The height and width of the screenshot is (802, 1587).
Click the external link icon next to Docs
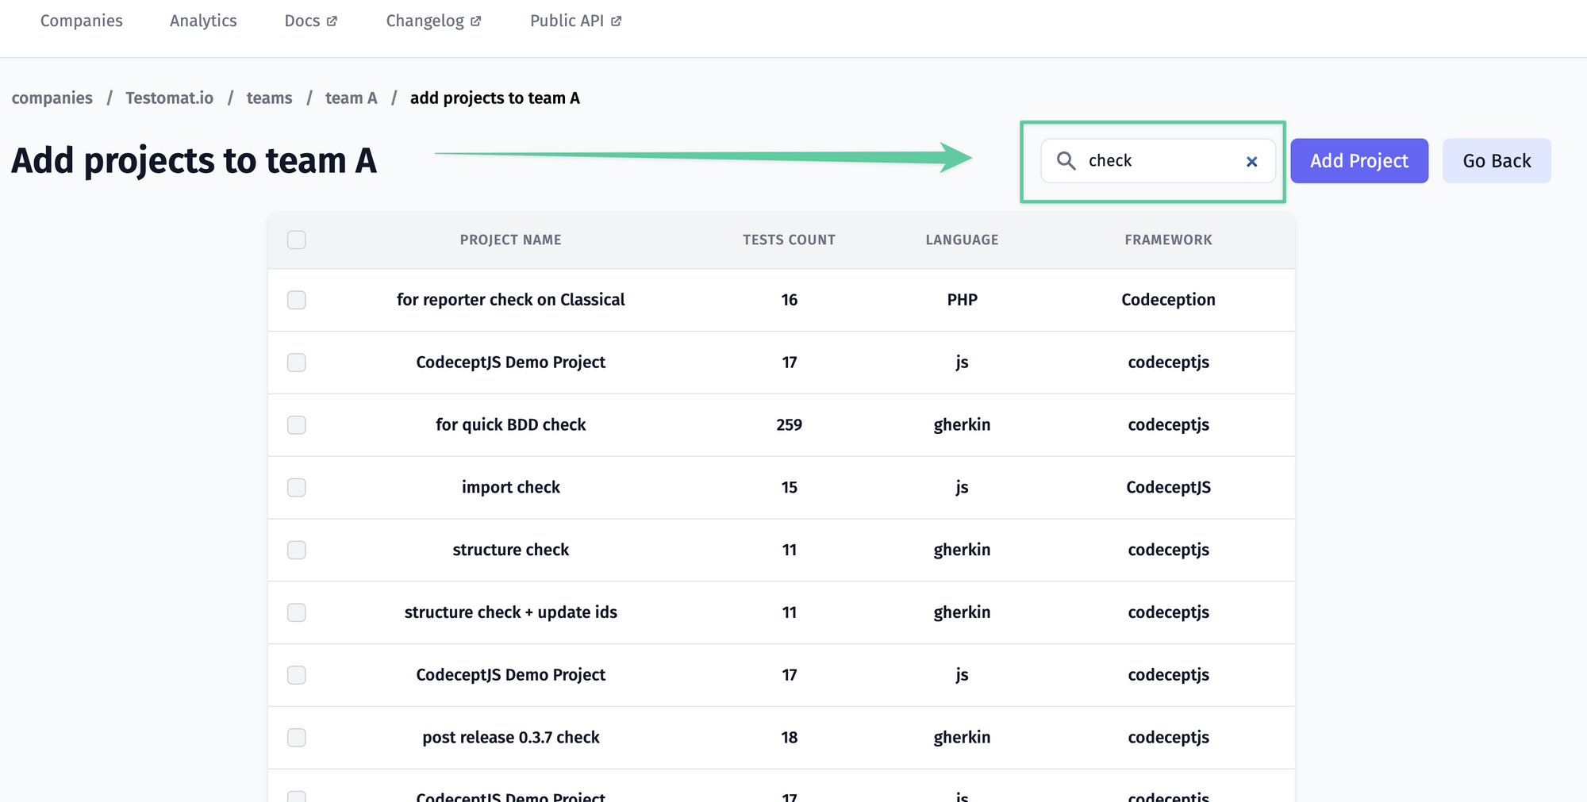tap(332, 21)
